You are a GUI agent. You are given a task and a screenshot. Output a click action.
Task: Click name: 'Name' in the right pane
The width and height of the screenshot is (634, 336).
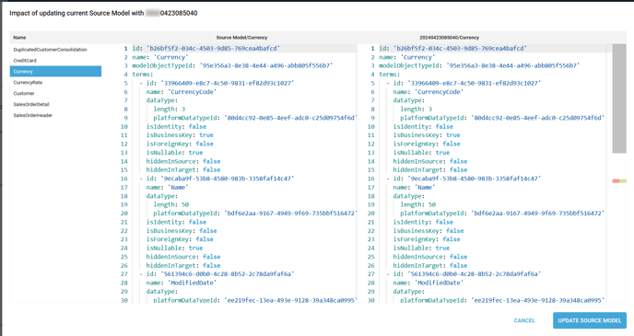tap(414, 187)
